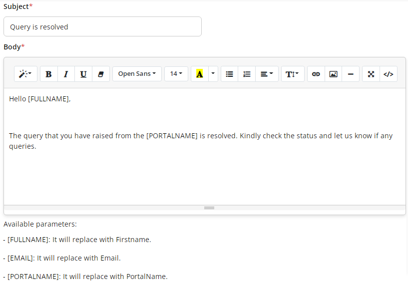Image resolution: width=408 pixels, height=283 pixels.
Task: Apply the yellow highlight color button
Action: point(199,74)
